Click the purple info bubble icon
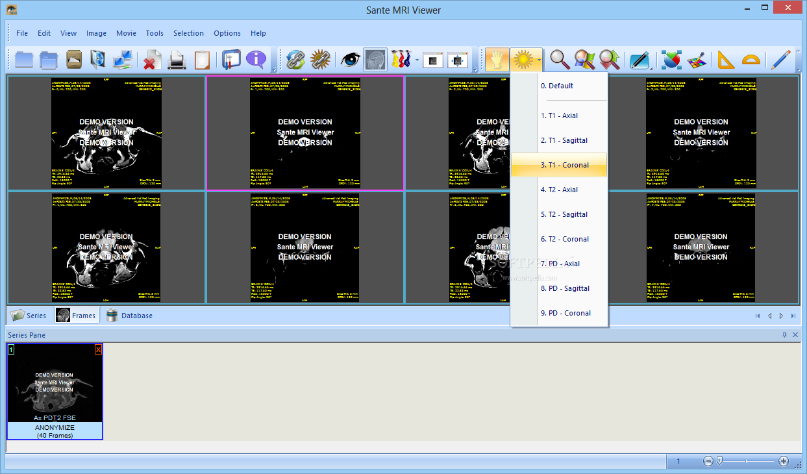This screenshot has width=807, height=474. click(256, 60)
